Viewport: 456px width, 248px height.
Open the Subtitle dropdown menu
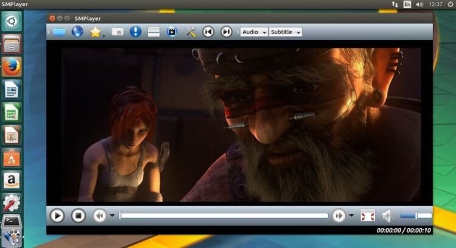(x=286, y=32)
